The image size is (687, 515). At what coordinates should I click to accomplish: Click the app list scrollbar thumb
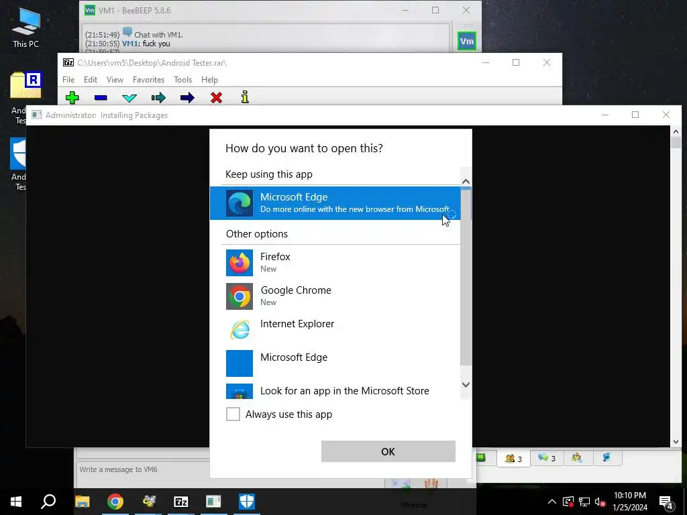tap(466, 276)
